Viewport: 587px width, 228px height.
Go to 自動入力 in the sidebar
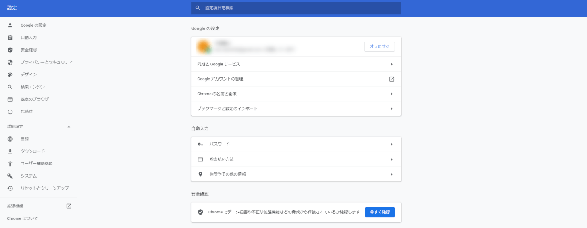tap(29, 38)
